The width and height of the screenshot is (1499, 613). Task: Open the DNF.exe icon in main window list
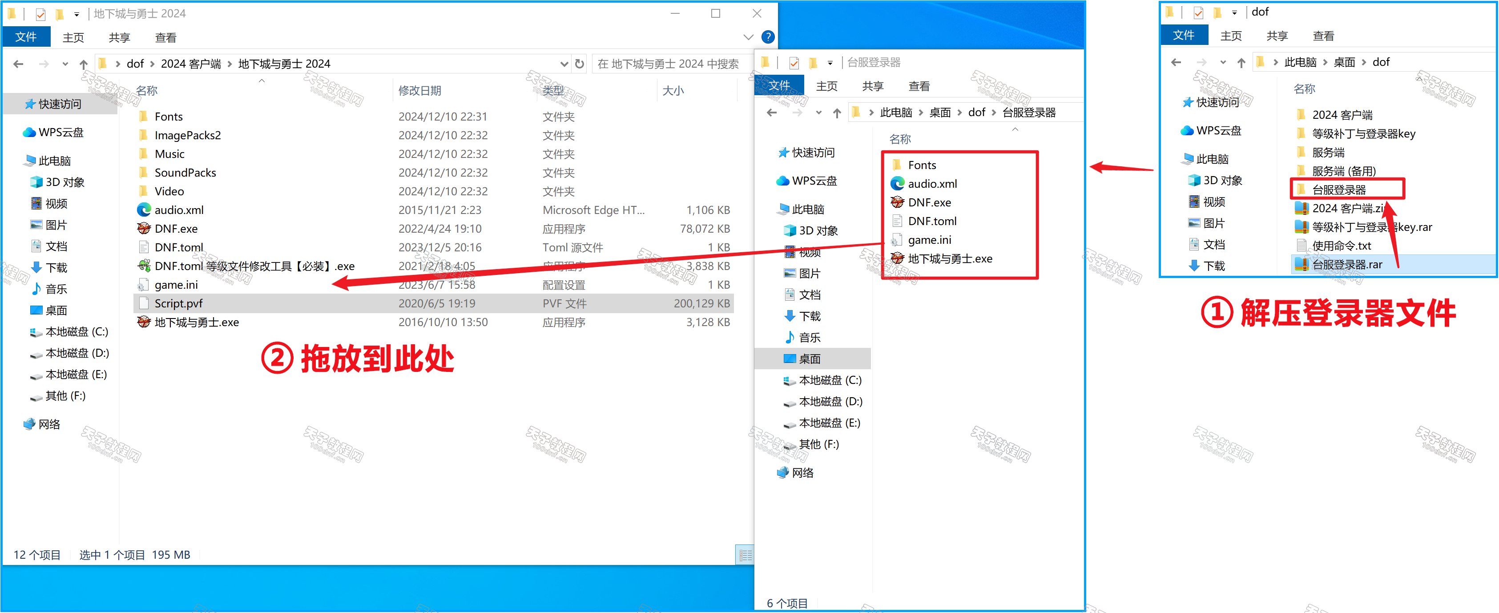click(x=144, y=229)
